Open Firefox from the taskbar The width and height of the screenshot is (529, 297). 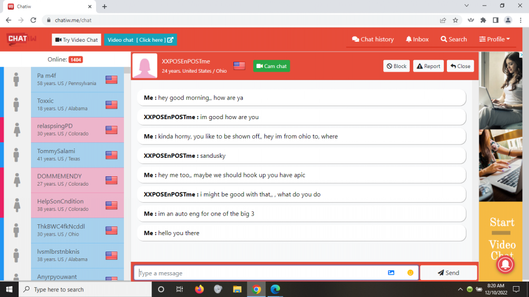point(199,289)
